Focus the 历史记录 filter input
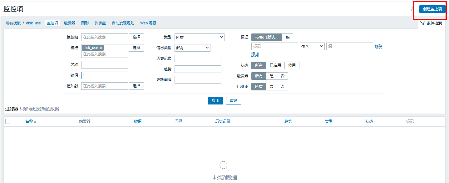The image size is (449, 183). (198, 58)
